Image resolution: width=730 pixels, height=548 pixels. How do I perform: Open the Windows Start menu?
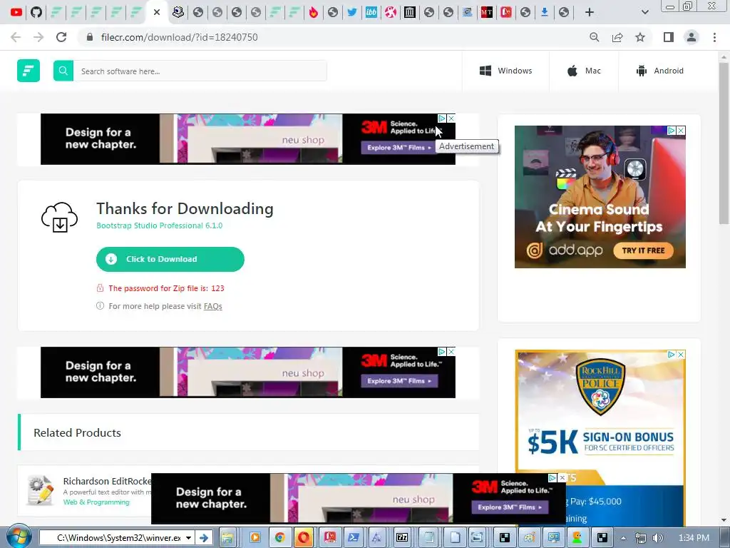tap(18, 537)
